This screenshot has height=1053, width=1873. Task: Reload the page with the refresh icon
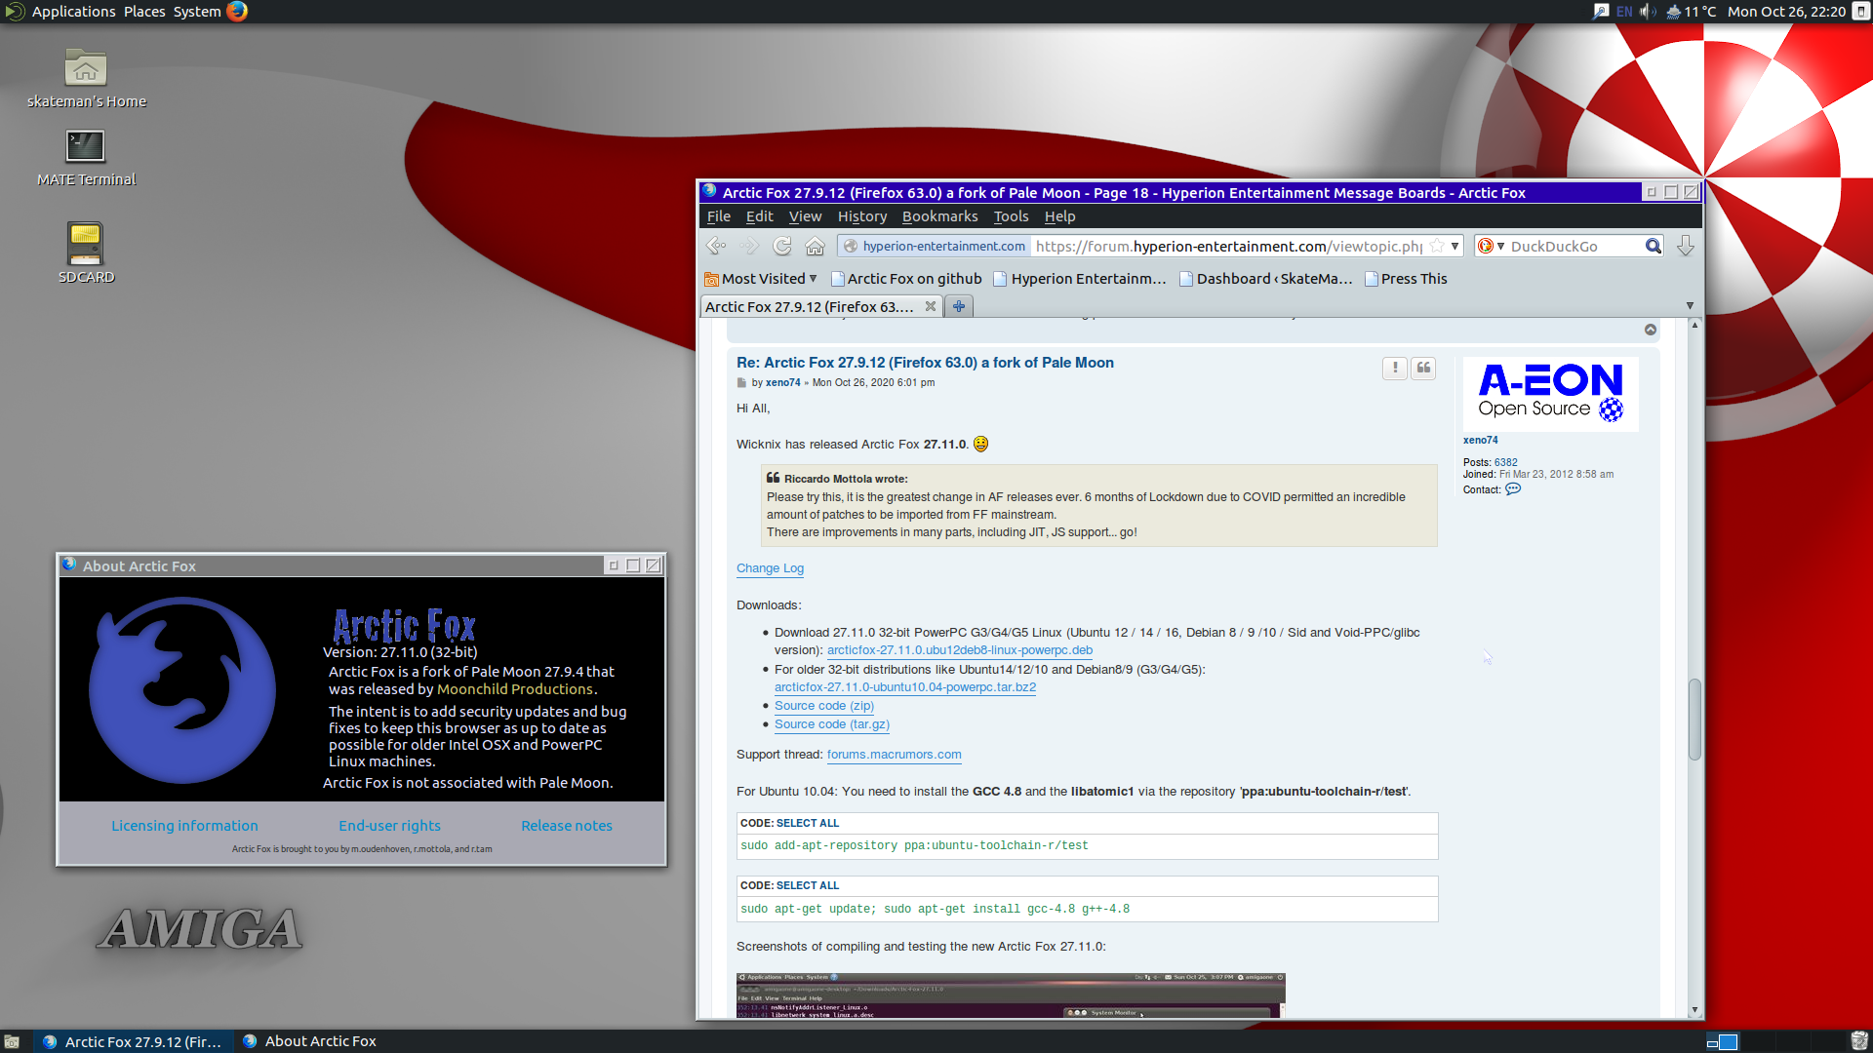(782, 247)
